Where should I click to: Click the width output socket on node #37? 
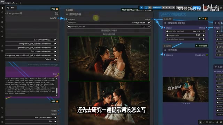58,111
